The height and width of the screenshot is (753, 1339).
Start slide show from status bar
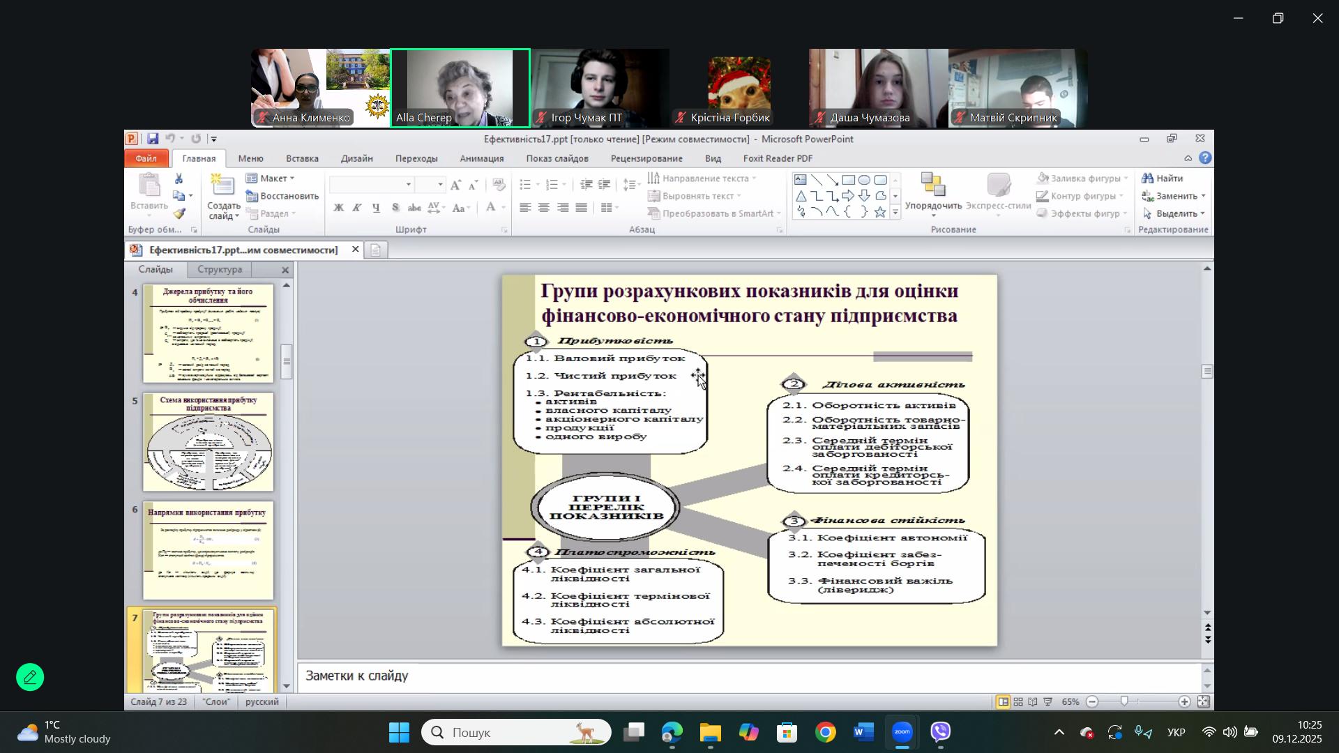point(1047,702)
